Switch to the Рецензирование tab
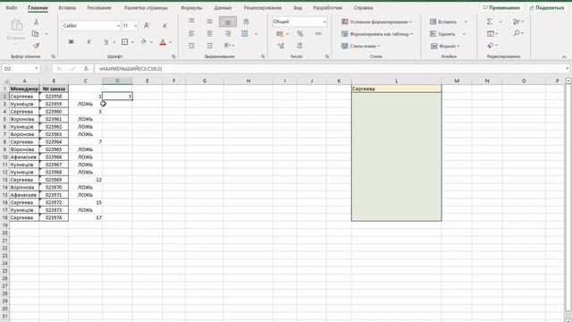Viewport: 572px width, 322px height. (x=263, y=8)
